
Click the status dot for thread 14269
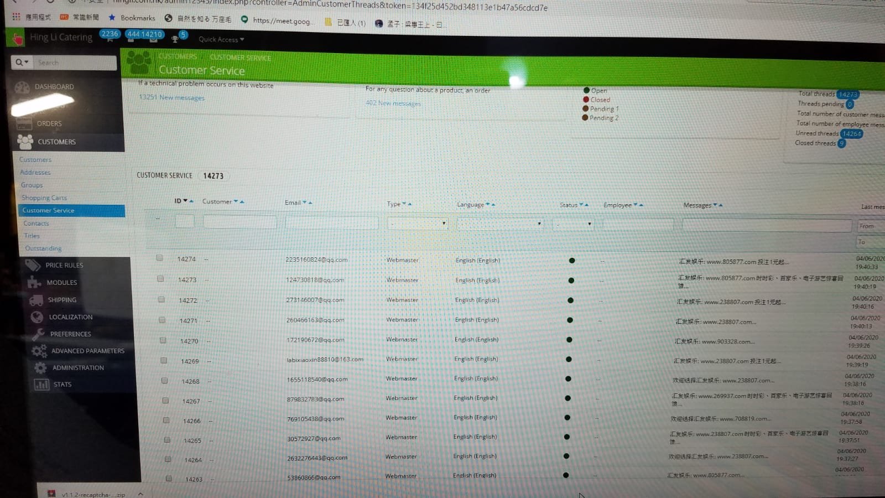click(x=569, y=359)
